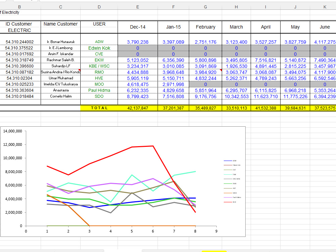The width and height of the screenshot is (336, 252).
Task: Click the MOO legend entry in chart
Action: (230, 193)
